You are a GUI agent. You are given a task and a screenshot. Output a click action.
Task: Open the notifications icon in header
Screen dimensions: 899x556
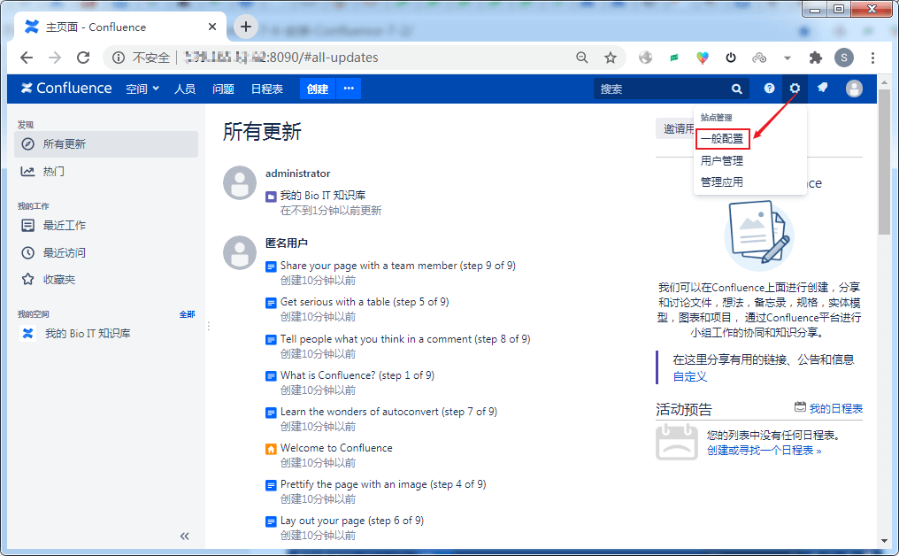(823, 88)
